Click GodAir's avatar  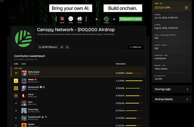click(24, 125)
